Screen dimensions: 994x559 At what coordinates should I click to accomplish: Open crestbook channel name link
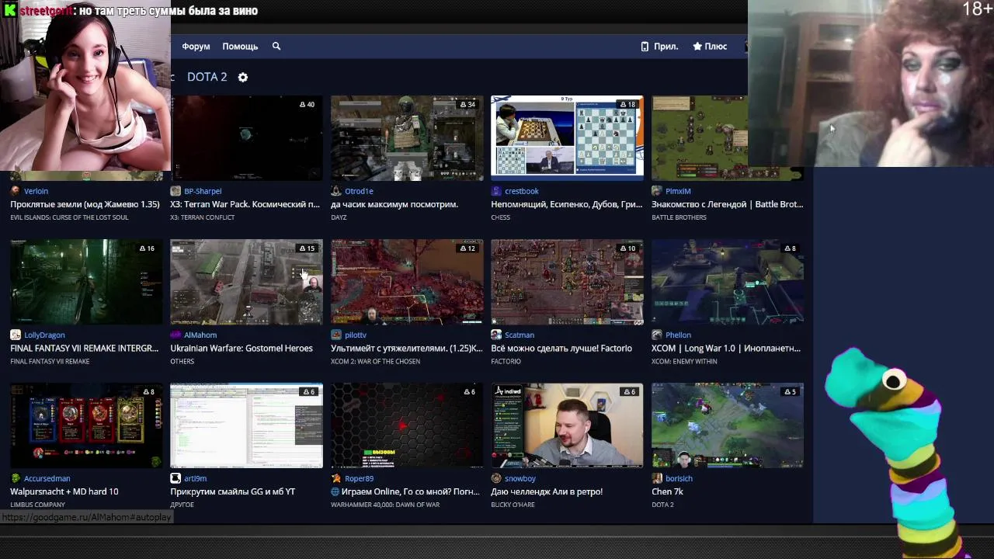pyautogui.click(x=521, y=191)
